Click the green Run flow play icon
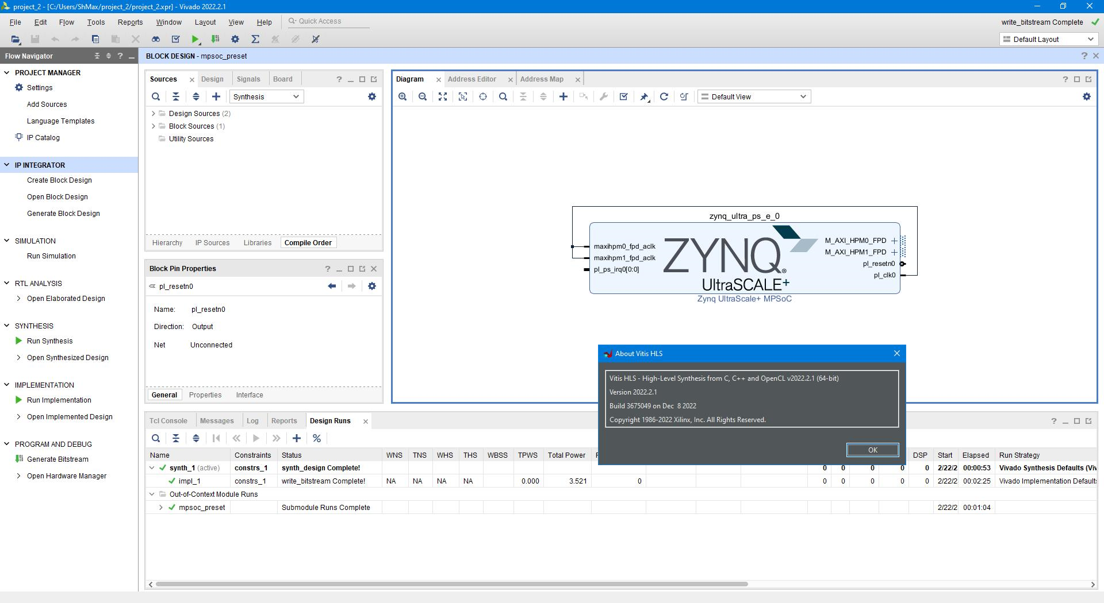This screenshot has height=603, width=1104. pyautogui.click(x=195, y=39)
